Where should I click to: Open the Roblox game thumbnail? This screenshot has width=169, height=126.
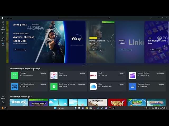tap(19, 102)
